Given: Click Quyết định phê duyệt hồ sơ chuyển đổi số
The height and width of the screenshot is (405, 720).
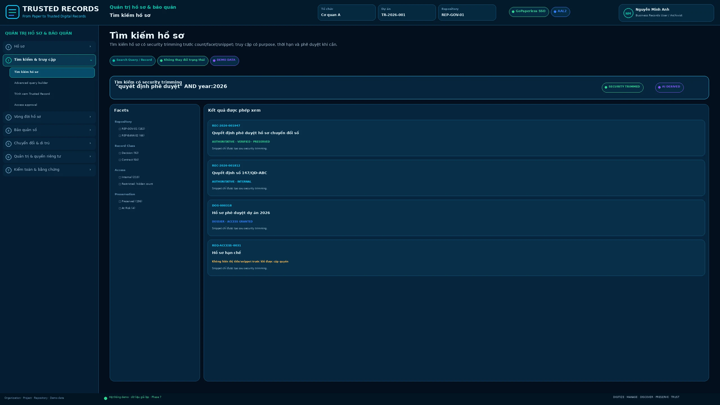Looking at the screenshot, I should pos(255,133).
